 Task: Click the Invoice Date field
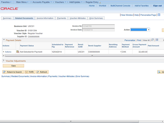click(98, 30)
